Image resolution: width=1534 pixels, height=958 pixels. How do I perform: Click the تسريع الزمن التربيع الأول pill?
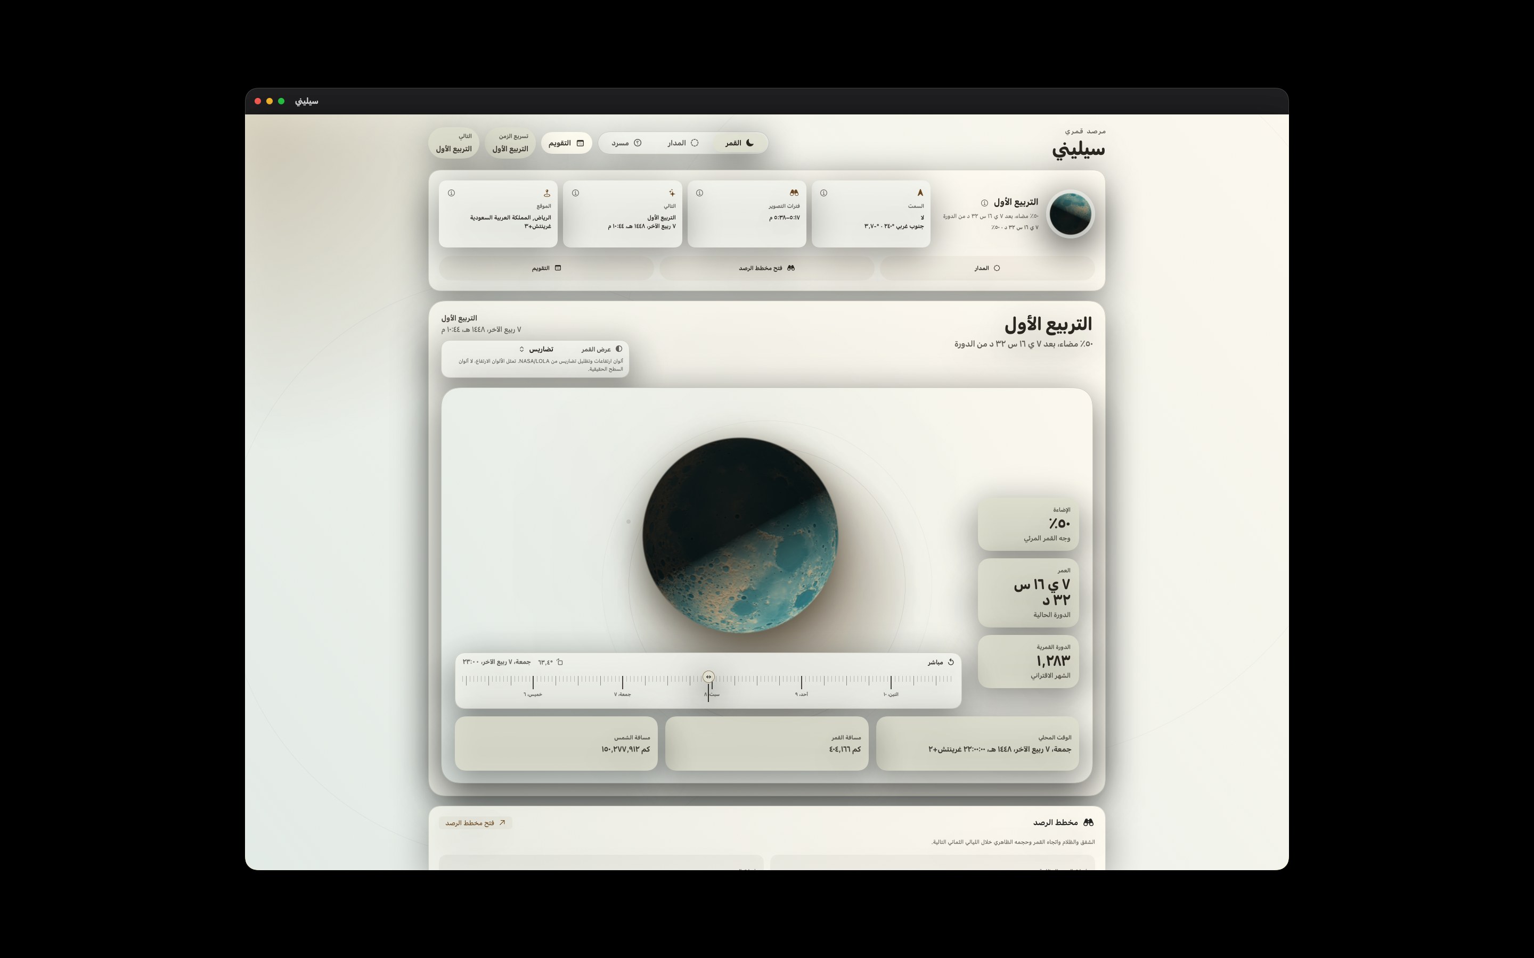tap(510, 143)
